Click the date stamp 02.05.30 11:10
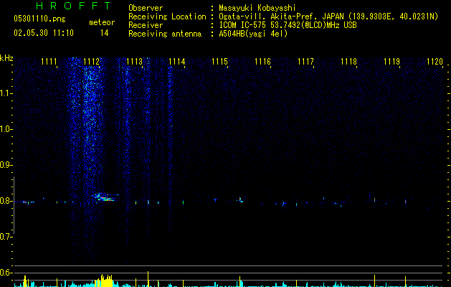The width and height of the screenshot is (451, 287). pyautogui.click(x=44, y=33)
